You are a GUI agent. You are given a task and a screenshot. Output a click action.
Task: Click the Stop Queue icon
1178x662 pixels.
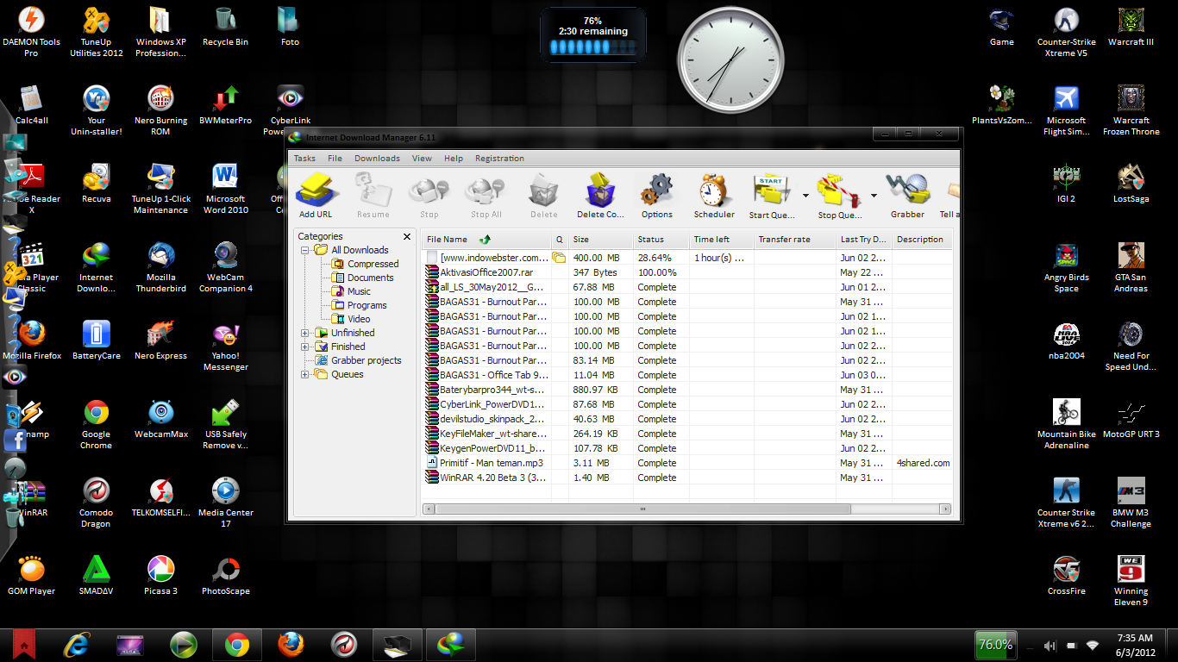[839, 190]
